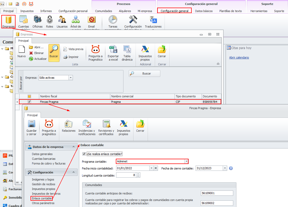
Task: Click Imprimir in Empresas toolbar
Action: (71, 57)
